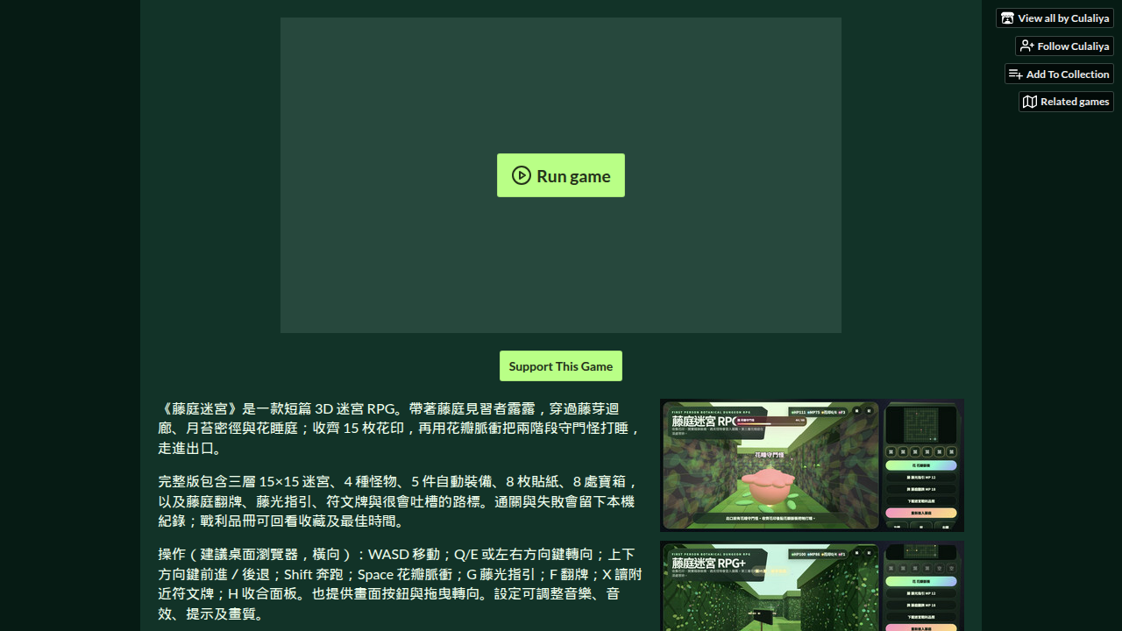Follow Culaliya via the follow button
Screen dimensions: 1122x631
click(1064, 46)
